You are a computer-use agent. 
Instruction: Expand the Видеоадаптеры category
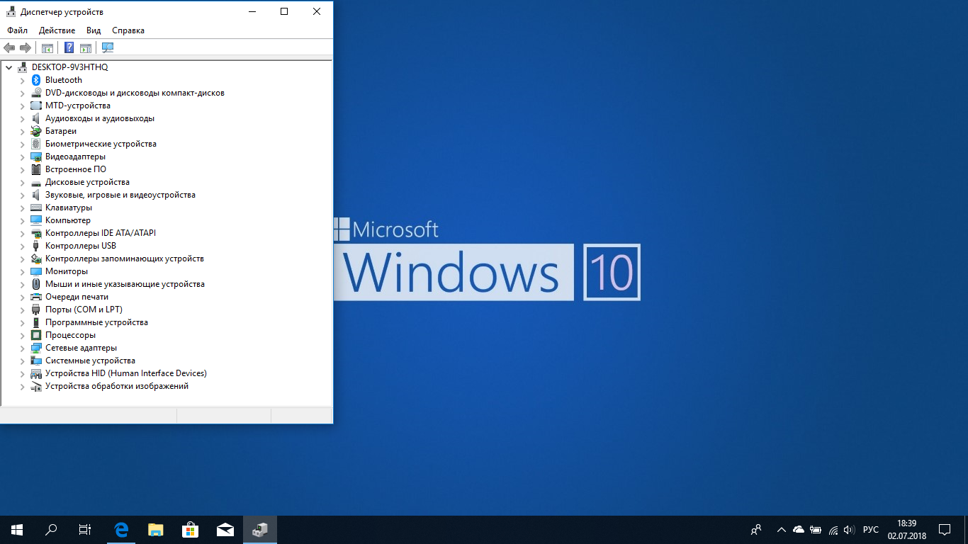click(x=23, y=157)
